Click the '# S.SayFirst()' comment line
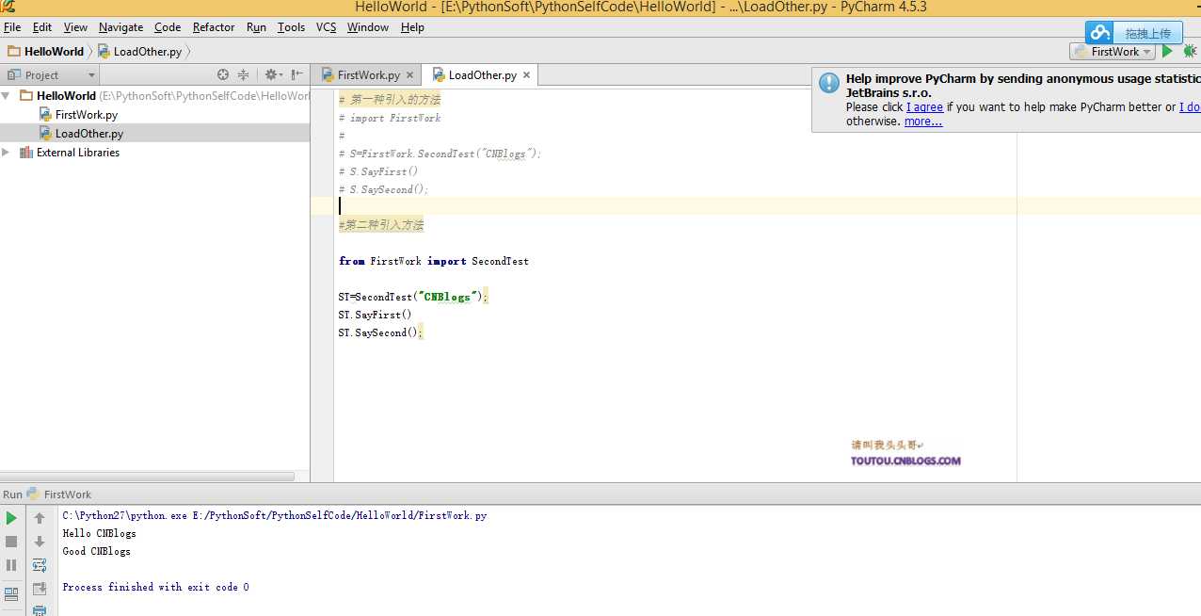 [x=378, y=171]
